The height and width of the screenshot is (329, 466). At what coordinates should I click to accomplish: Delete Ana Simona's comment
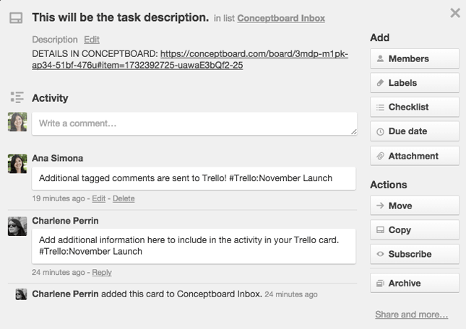point(124,198)
